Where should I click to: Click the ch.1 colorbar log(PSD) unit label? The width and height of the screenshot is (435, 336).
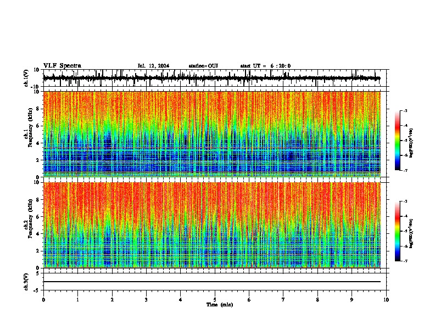point(412,143)
